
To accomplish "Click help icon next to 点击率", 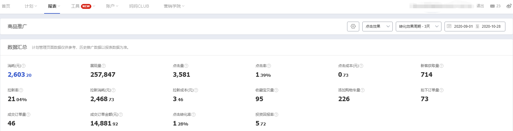I will tap(269, 66).
